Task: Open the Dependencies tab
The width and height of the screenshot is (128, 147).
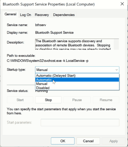Action: click(64, 15)
